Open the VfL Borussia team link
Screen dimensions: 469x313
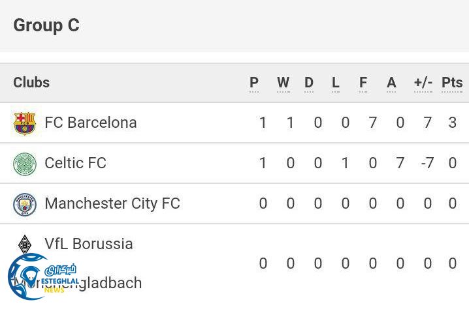(x=89, y=244)
